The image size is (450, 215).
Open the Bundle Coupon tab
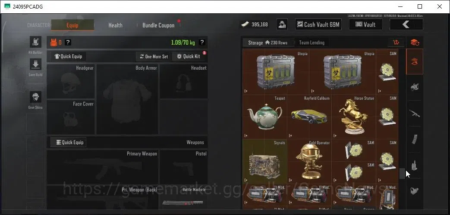pyautogui.click(x=158, y=25)
